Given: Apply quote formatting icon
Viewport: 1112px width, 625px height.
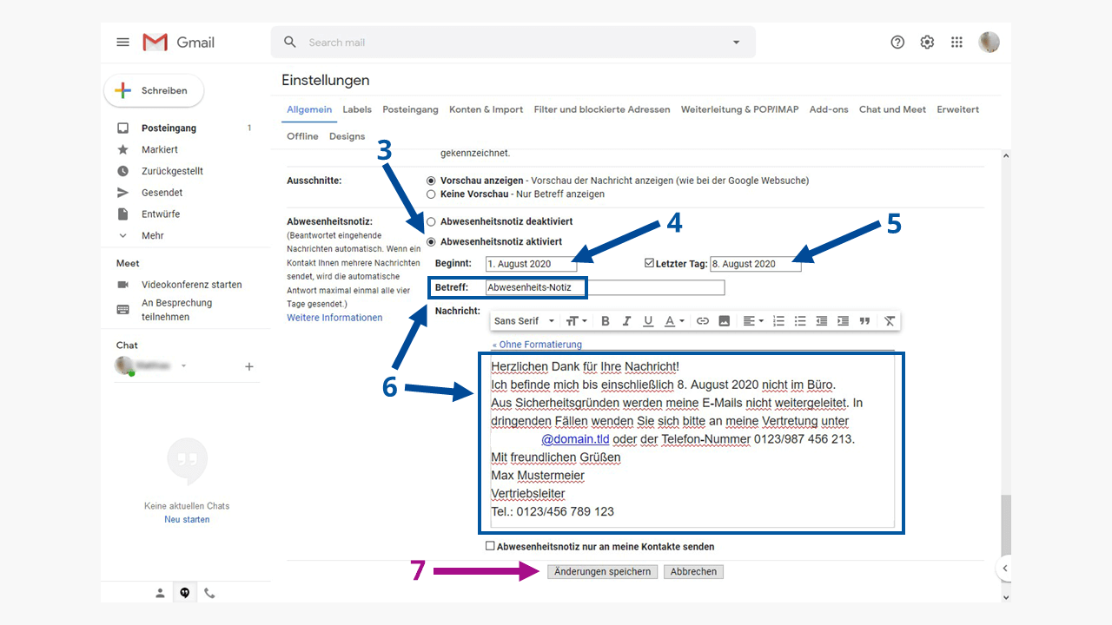Looking at the screenshot, I should click(x=864, y=321).
